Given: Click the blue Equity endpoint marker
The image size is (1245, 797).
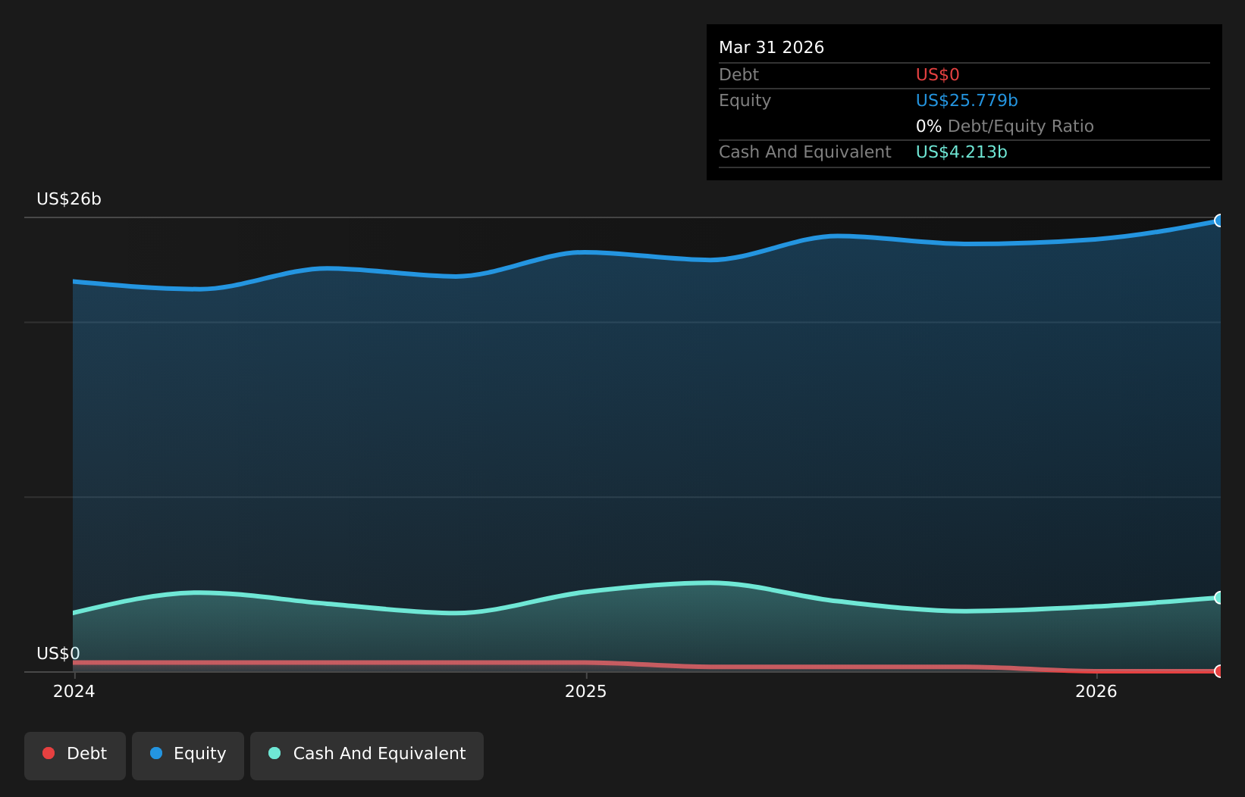Looking at the screenshot, I should (1219, 220).
